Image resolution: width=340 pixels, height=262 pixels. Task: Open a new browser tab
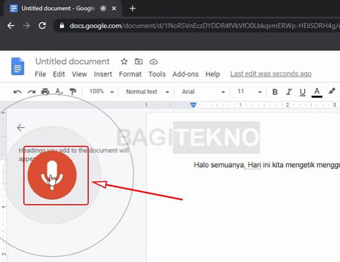pos(132,8)
